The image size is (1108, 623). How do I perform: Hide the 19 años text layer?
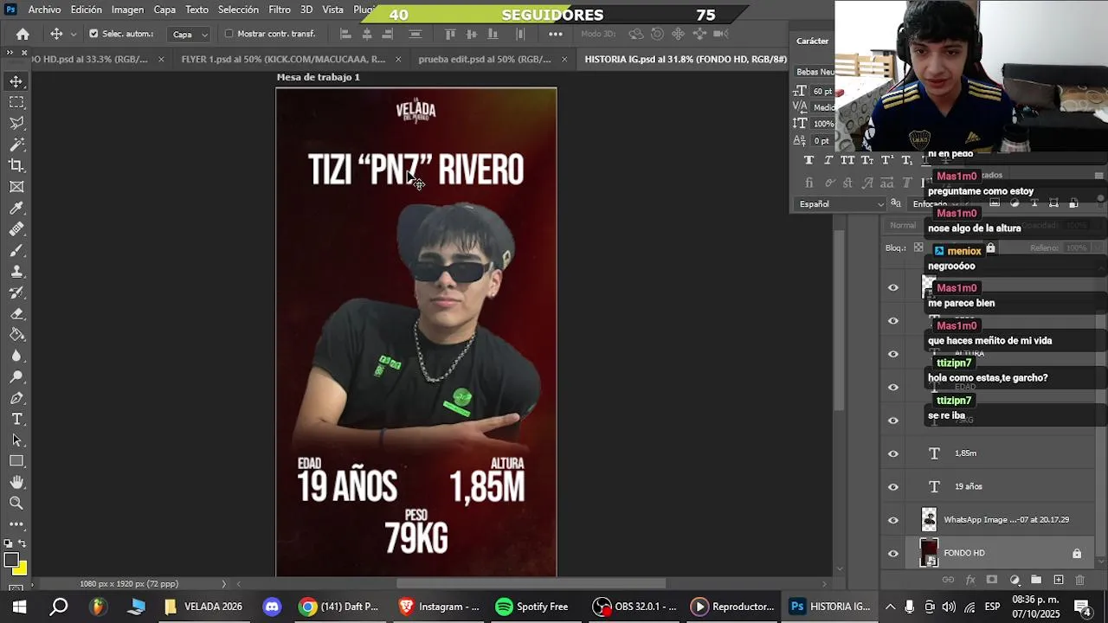[893, 486]
